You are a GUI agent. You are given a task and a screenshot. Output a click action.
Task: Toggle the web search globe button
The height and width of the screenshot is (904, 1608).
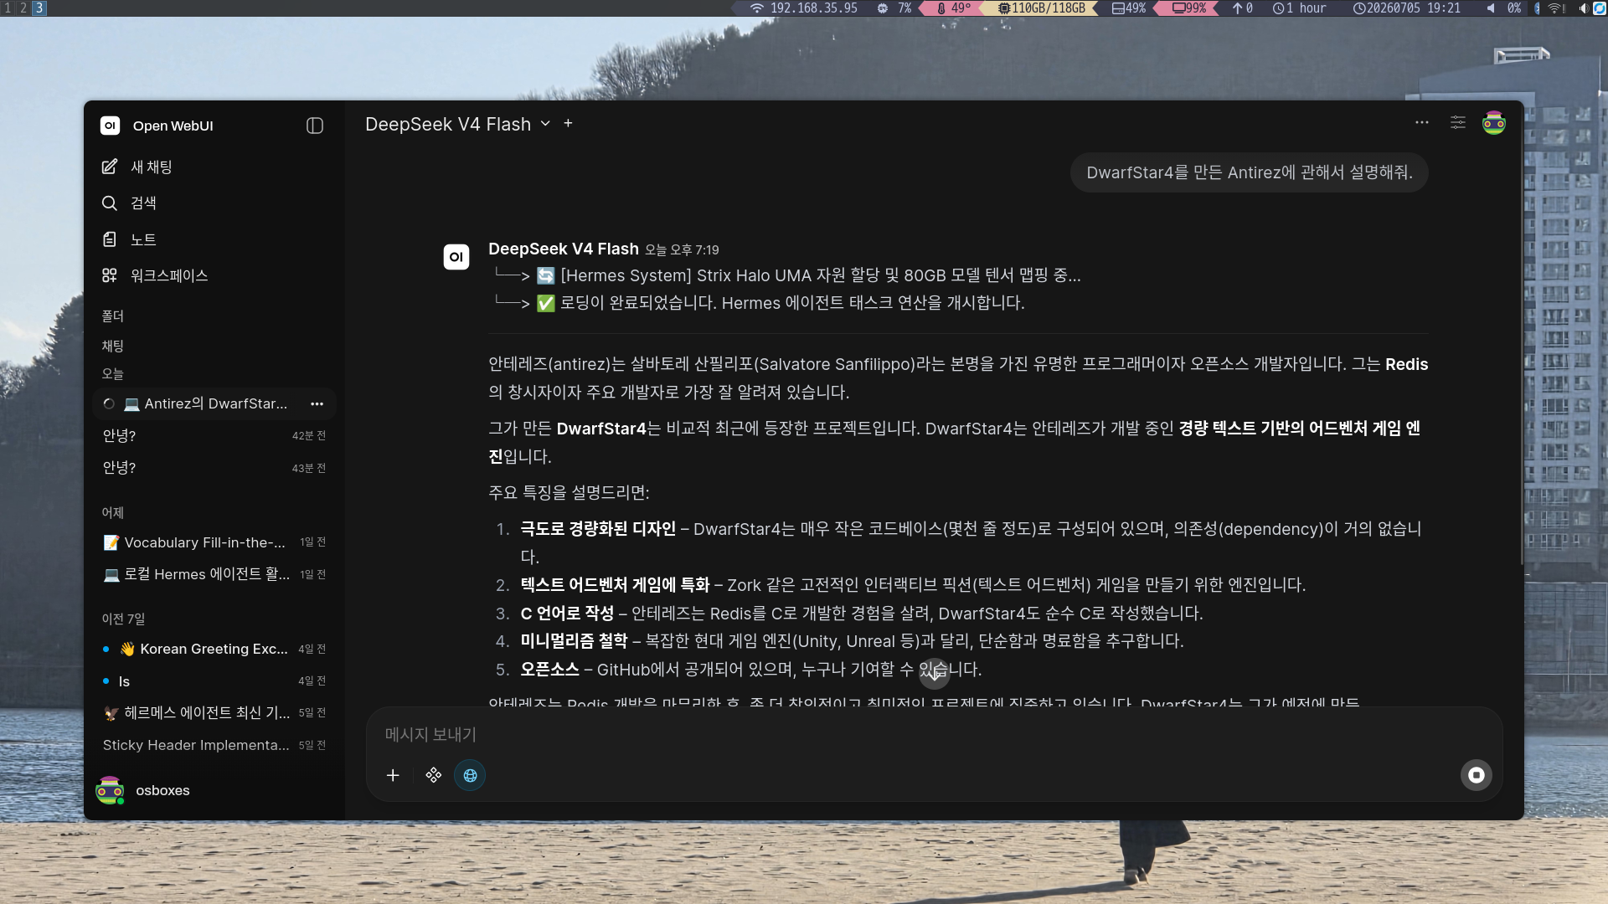tap(470, 775)
